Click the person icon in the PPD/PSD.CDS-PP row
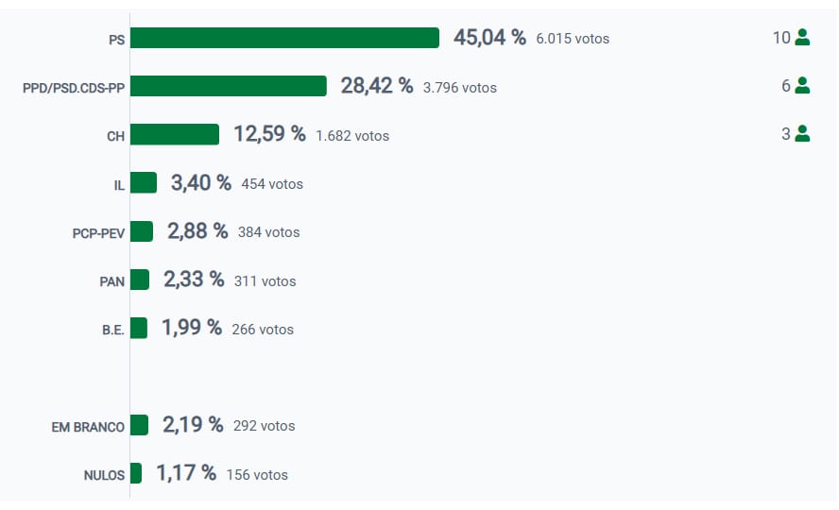 (802, 86)
